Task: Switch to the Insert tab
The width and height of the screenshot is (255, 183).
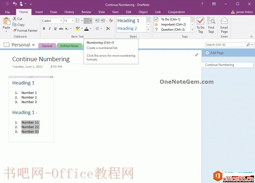Action: coord(39,12)
